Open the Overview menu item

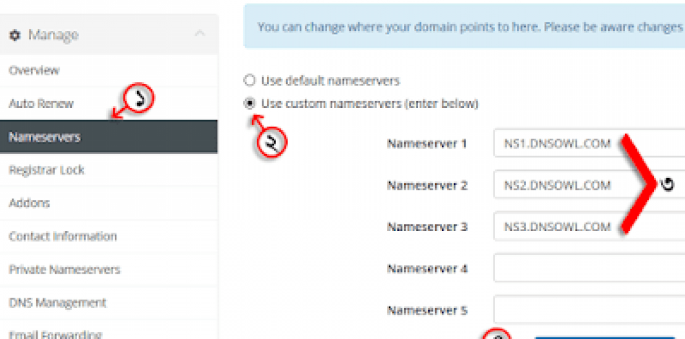[34, 70]
